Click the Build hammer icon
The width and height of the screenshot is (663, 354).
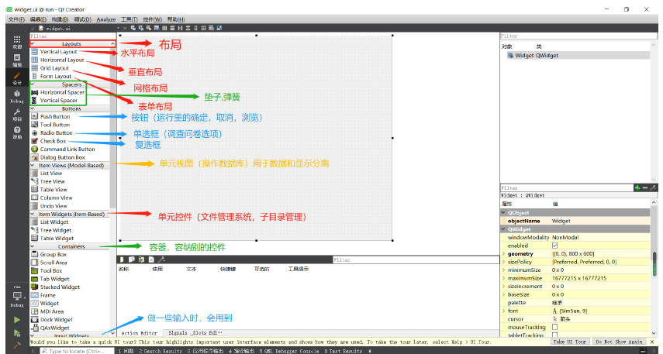click(x=17, y=345)
